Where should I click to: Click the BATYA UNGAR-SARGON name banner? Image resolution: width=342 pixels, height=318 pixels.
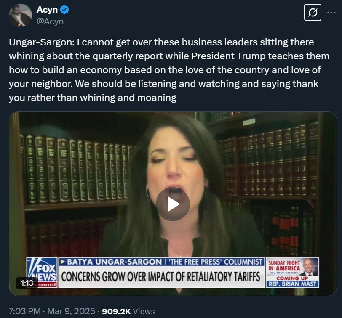pos(161,262)
